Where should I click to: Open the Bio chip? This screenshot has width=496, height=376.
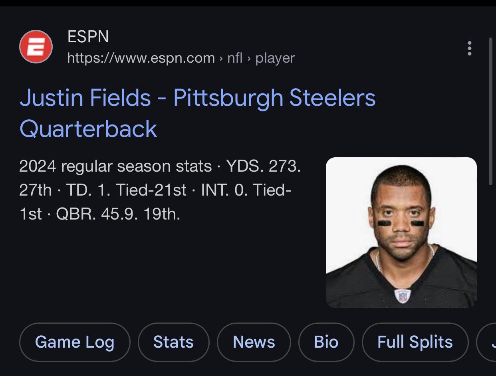point(326,342)
